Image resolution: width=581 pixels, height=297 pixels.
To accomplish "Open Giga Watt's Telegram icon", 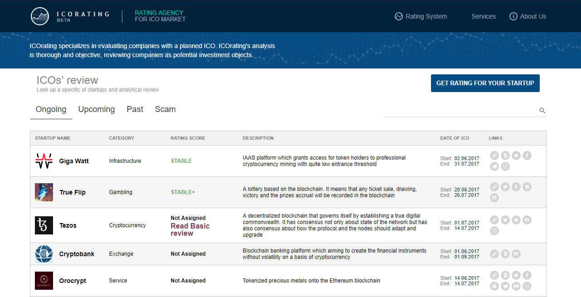I will 494,166.
